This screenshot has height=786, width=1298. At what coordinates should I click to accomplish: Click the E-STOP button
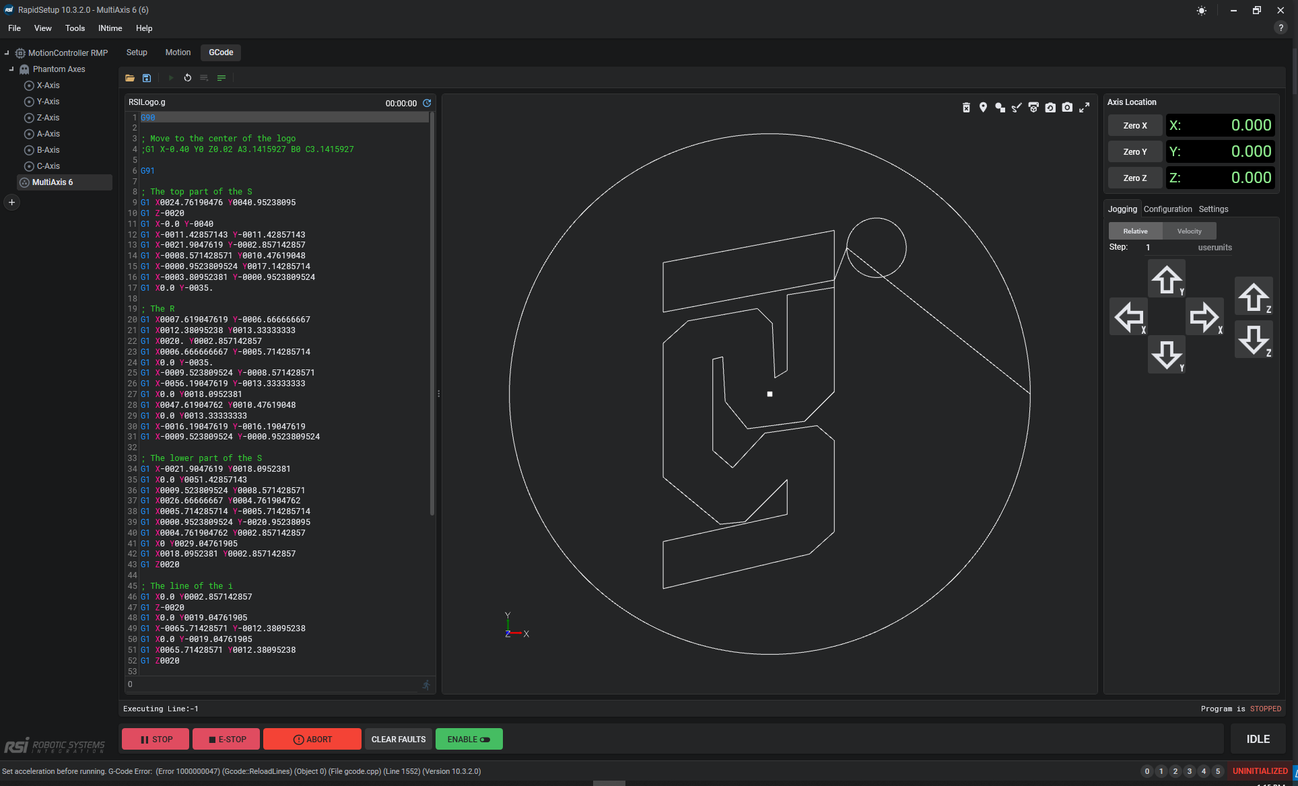pos(228,740)
